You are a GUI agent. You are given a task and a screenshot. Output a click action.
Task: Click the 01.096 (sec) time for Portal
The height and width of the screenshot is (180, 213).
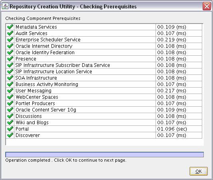point(172,129)
